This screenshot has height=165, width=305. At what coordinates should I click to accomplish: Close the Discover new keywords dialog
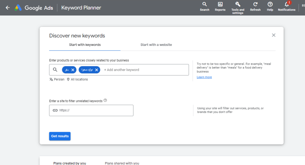tap(273, 35)
